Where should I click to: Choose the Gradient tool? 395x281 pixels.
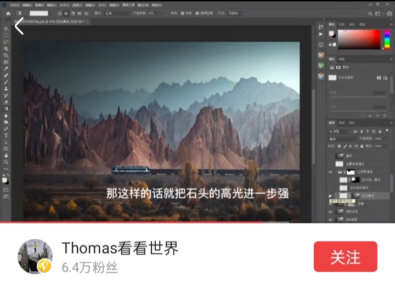pyautogui.click(x=6, y=108)
